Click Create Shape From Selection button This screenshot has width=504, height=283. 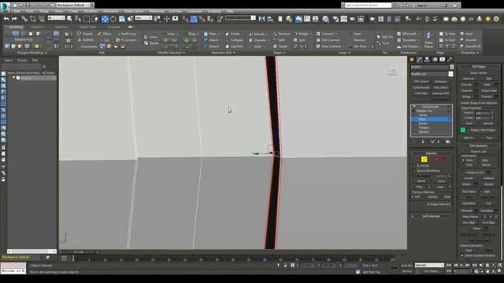point(479,103)
